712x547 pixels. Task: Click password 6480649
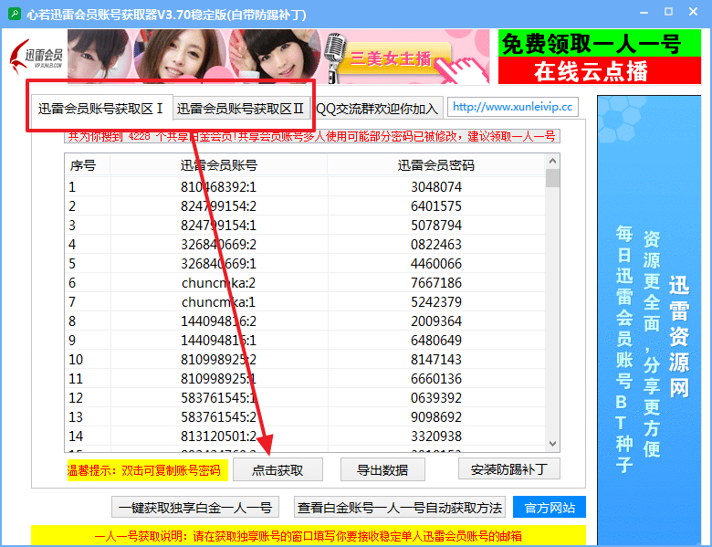pos(436,341)
